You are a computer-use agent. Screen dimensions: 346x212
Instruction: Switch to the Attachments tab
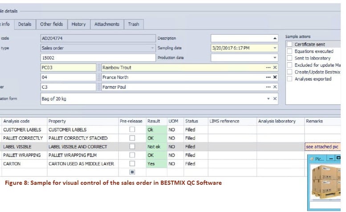pos(106,24)
